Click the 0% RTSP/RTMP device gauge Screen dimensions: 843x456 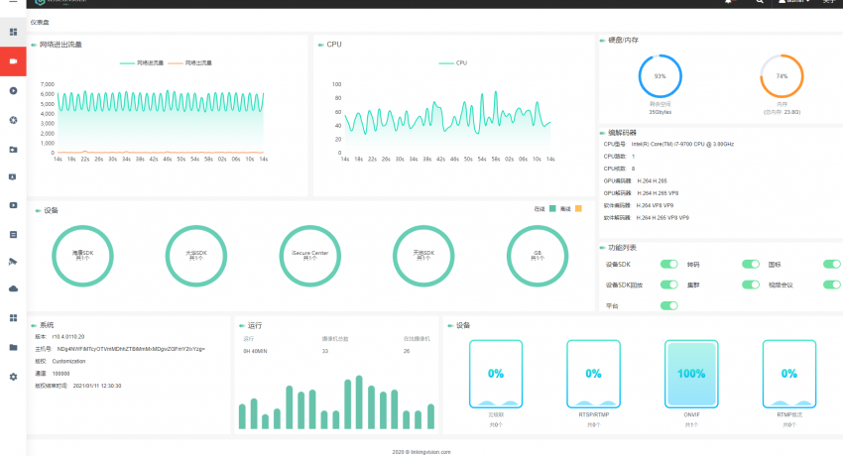coord(593,374)
